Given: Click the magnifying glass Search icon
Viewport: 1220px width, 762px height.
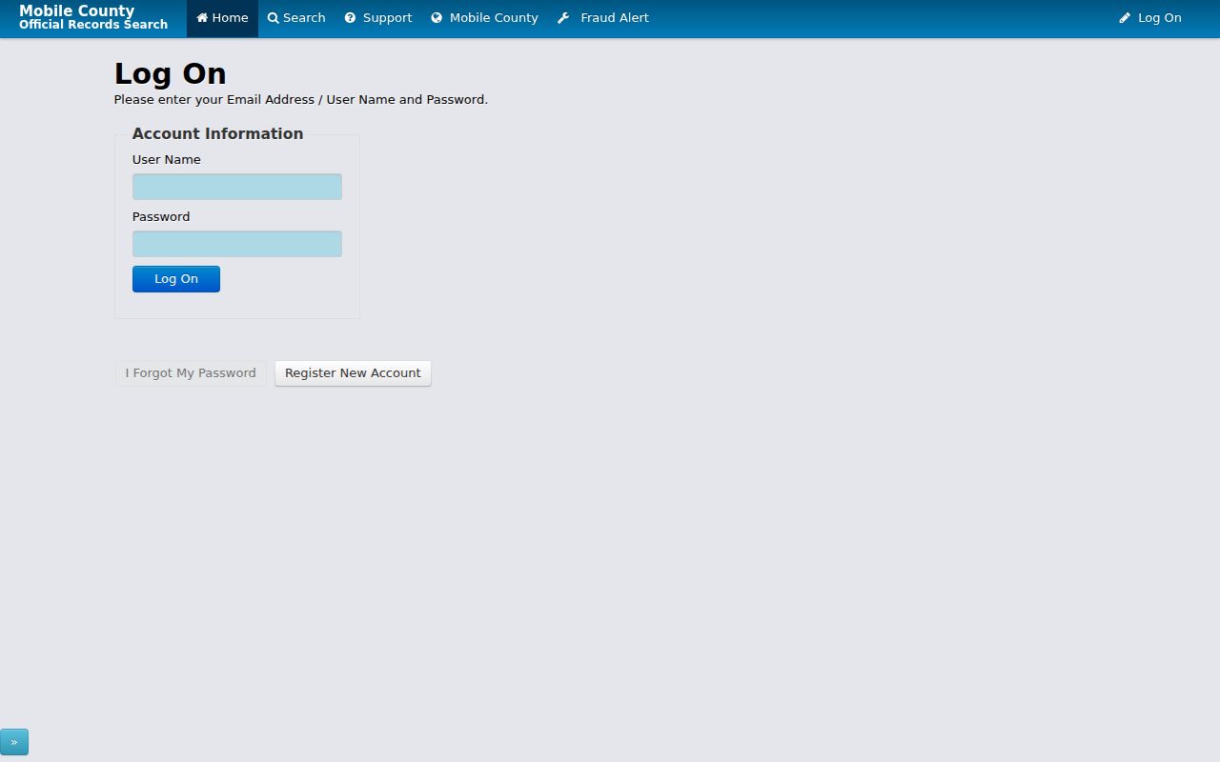Looking at the screenshot, I should (274, 18).
